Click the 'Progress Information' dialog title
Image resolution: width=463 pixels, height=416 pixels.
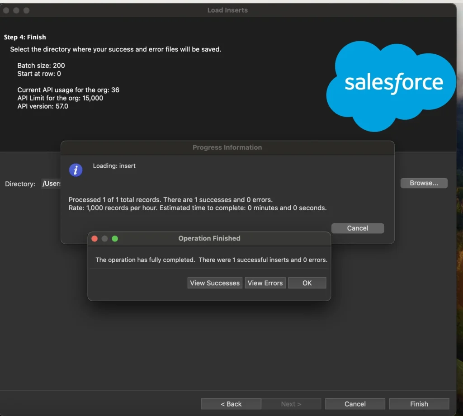pyautogui.click(x=227, y=147)
